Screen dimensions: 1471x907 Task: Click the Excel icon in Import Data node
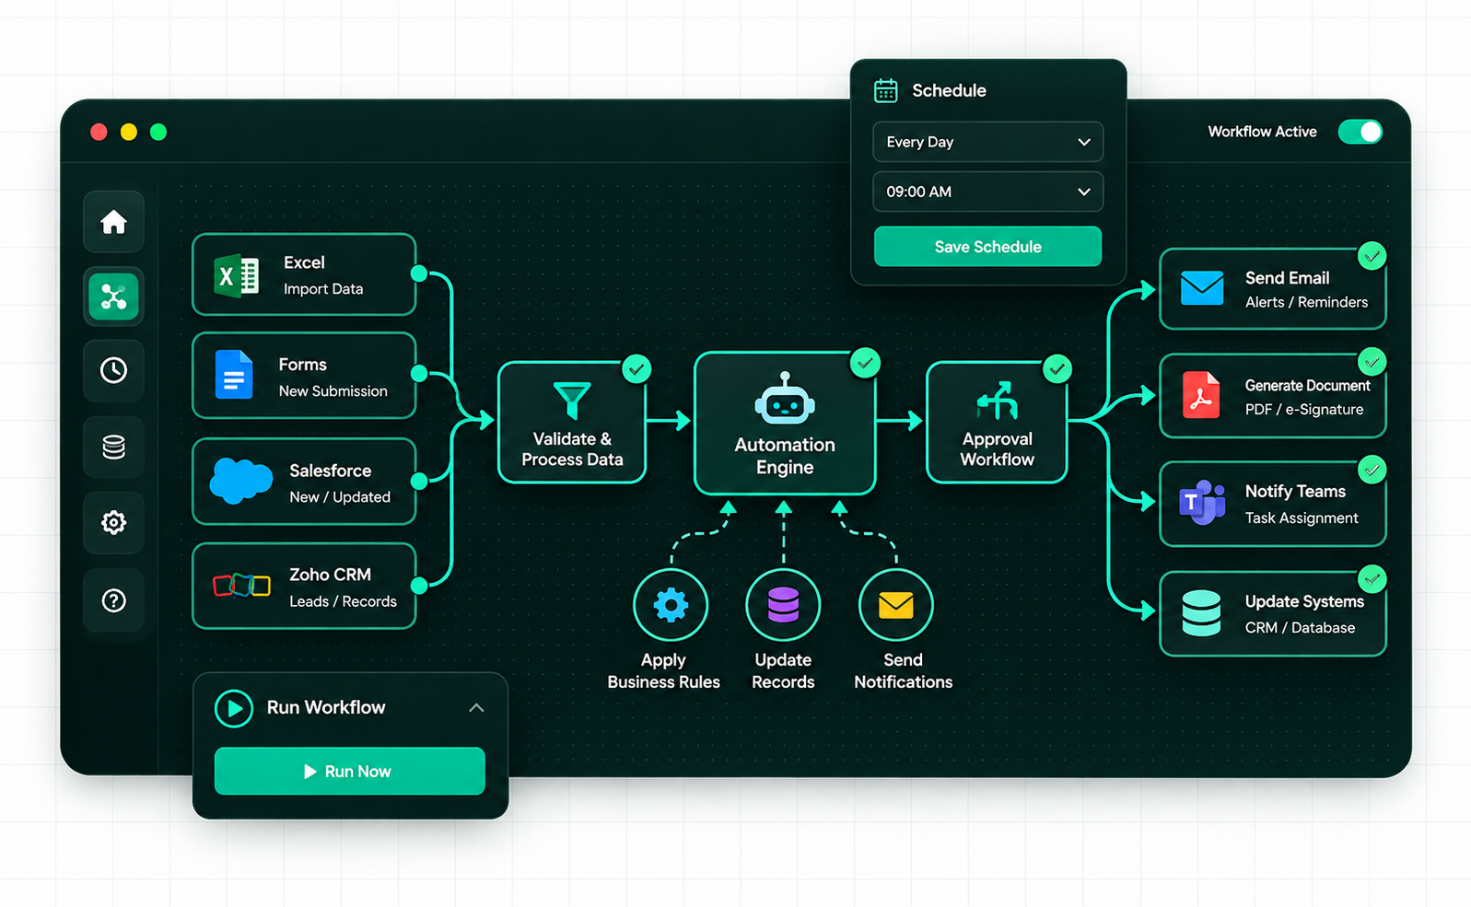coord(236,275)
